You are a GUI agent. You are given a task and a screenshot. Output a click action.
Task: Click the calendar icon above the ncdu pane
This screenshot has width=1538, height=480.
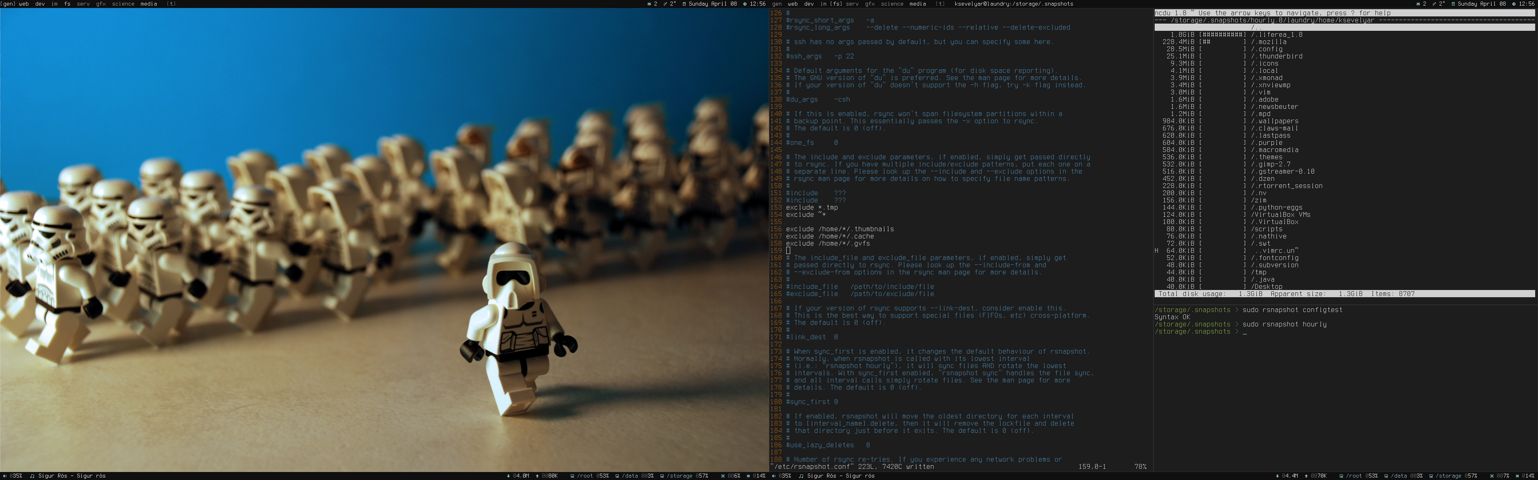[1453, 4]
